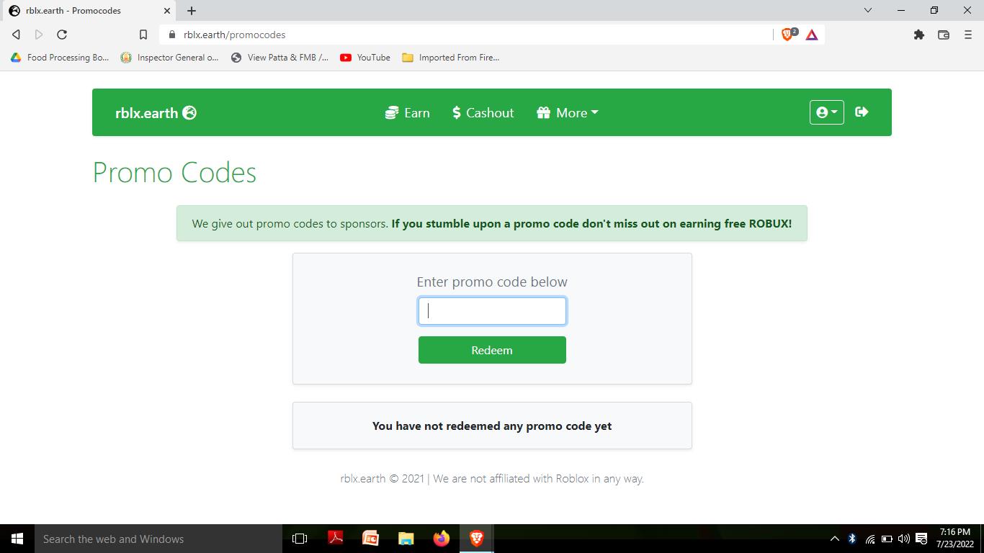Open the Cashout page
Viewport: 984px width, 553px height.
point(483,112)
